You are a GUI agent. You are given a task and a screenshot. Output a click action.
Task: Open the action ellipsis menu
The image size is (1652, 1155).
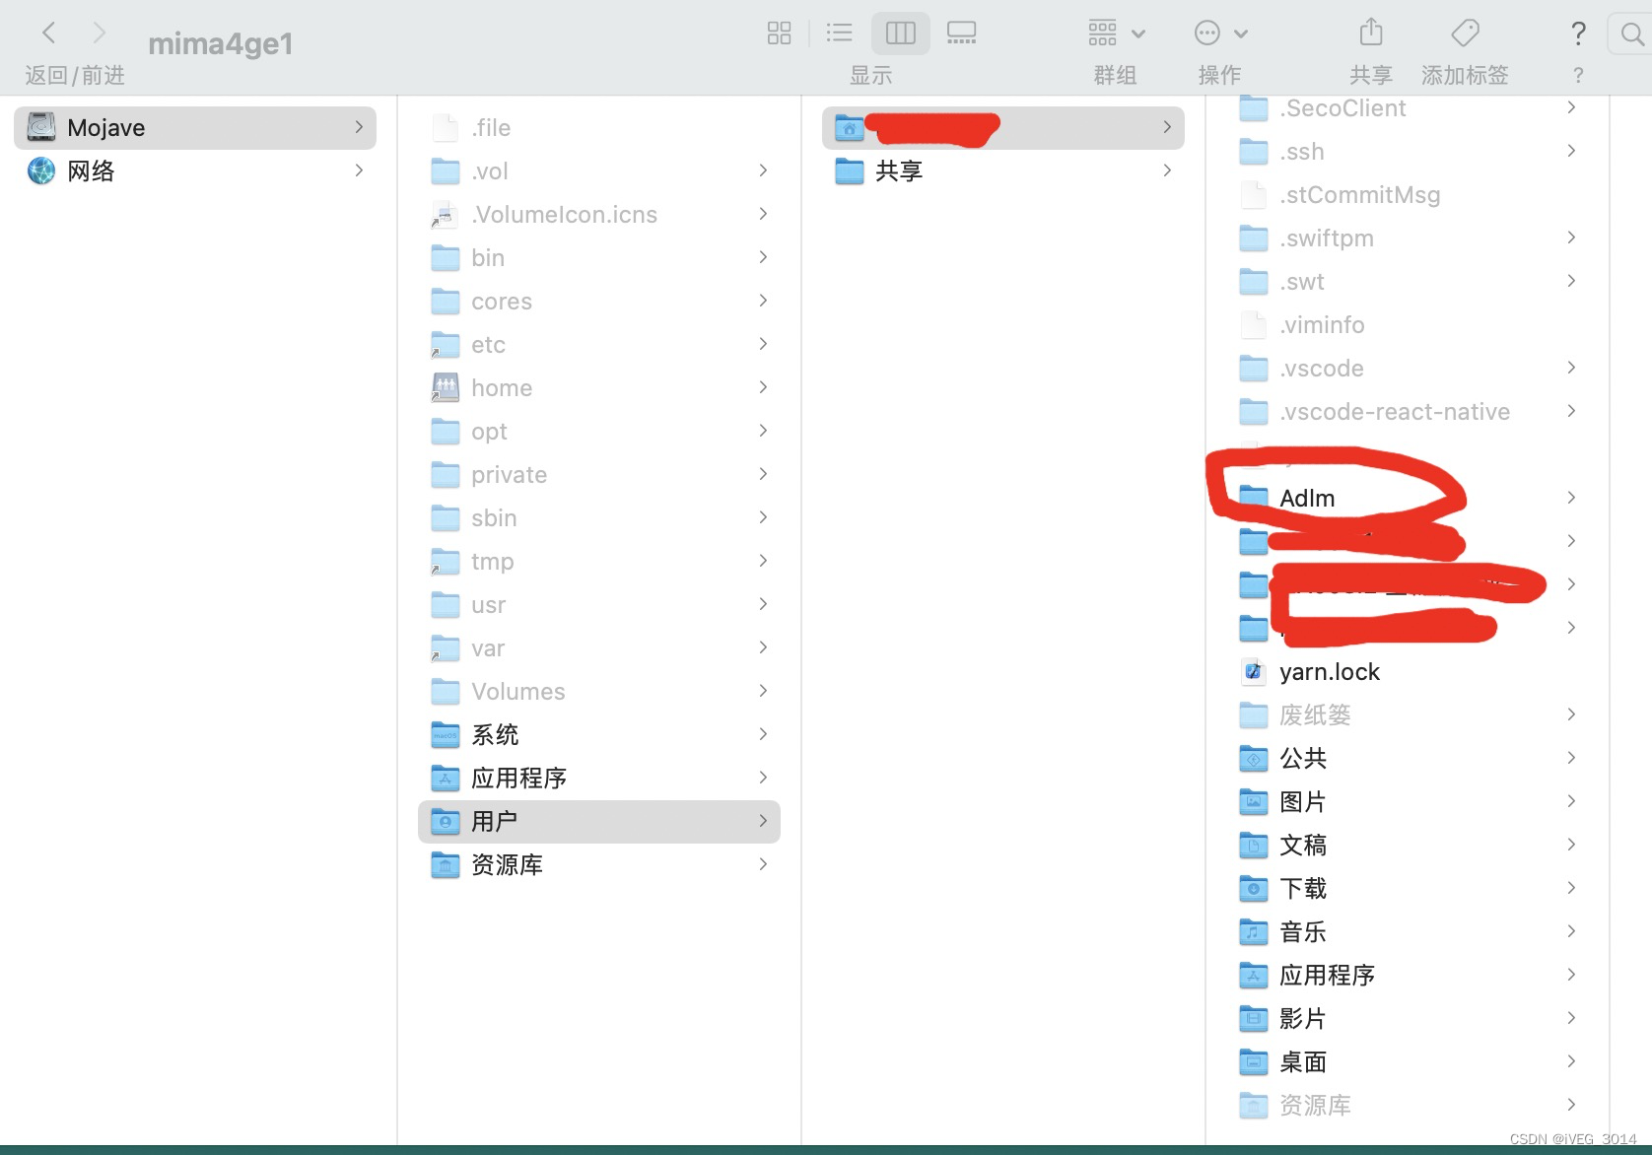1220,34
